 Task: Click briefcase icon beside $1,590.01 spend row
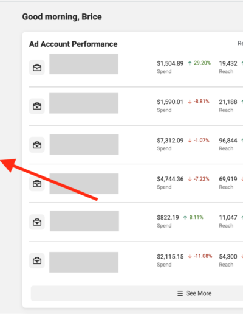point(37,106)
